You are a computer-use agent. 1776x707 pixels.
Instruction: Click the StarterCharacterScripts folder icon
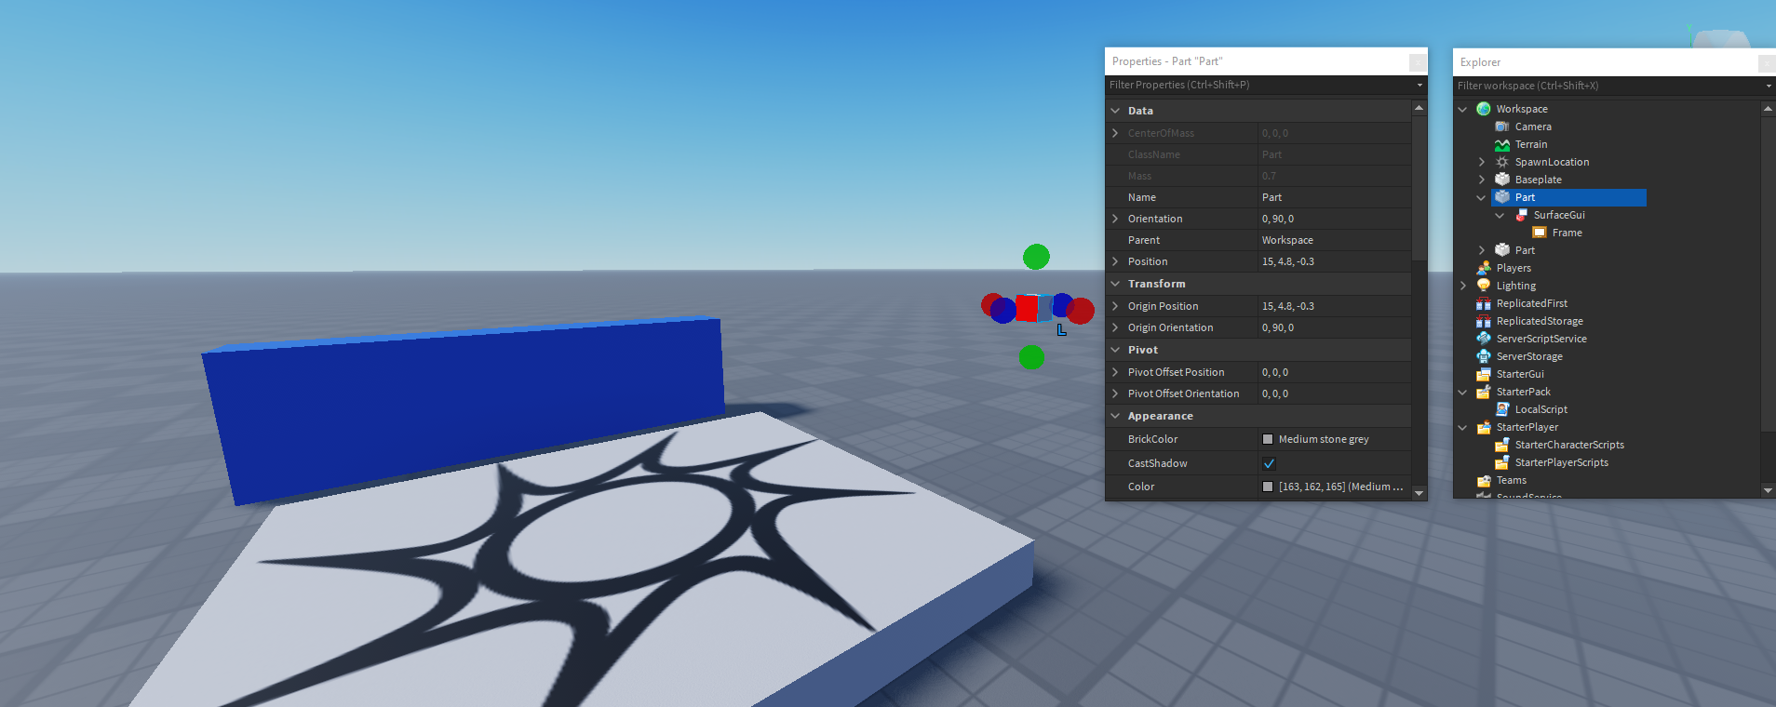tap(1502, 445)
